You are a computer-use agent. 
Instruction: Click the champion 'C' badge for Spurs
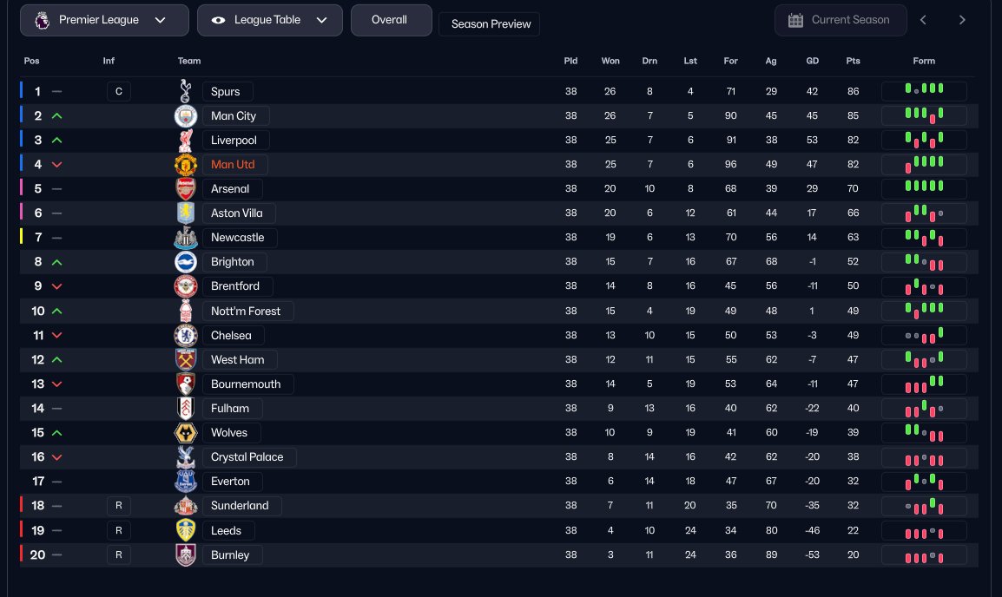119,91
